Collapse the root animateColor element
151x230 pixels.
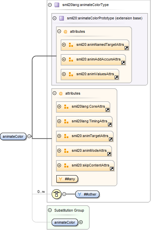pos(29,136)
